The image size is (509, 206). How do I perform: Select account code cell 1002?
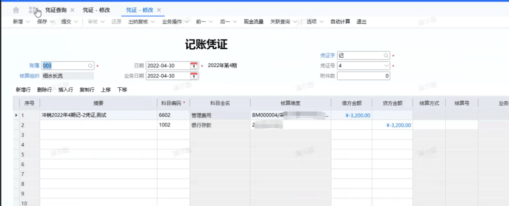tap(173, 125)
